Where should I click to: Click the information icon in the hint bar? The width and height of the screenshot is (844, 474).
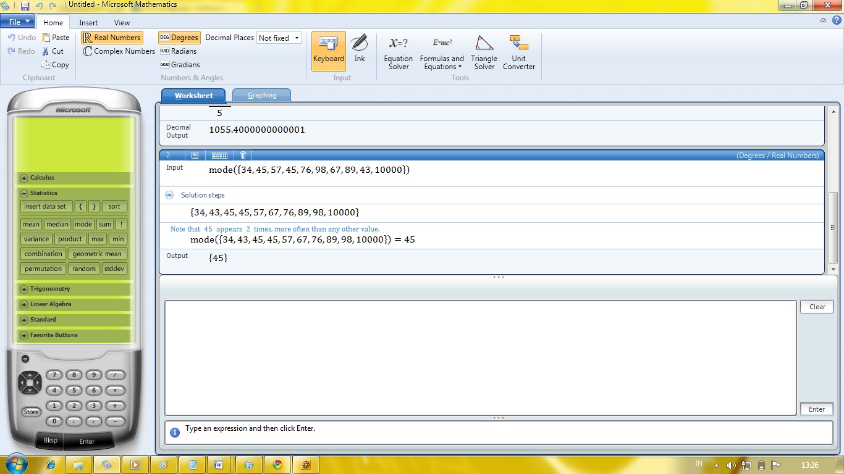175,433
